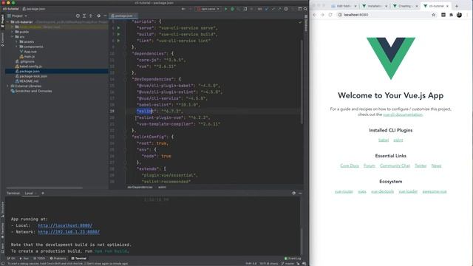The width and height of the screenshot is (473, 266).
Task: Click the Debug bug icon in toolbar
Action: pos(232,9)
